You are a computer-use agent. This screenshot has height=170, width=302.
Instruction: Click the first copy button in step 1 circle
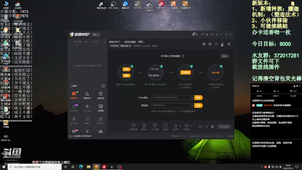click(126, 69)
